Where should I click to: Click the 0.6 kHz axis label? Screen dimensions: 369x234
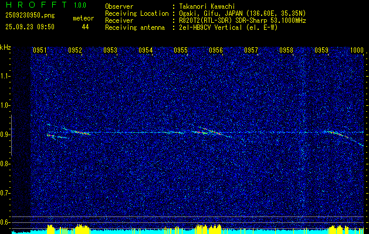click(5, 222)
